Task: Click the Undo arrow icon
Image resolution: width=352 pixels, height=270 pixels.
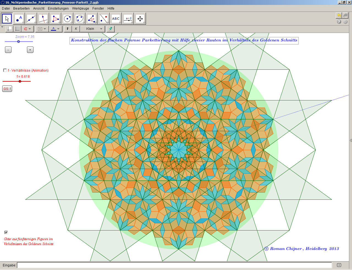Action: coord(339,15)
